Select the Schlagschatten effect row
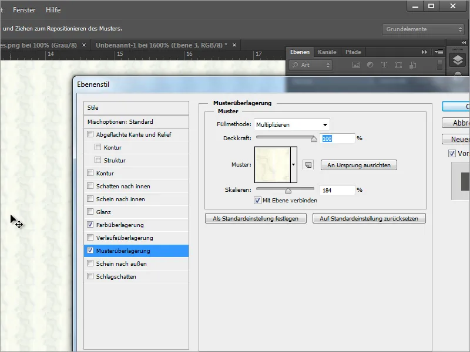 point(136,276)
